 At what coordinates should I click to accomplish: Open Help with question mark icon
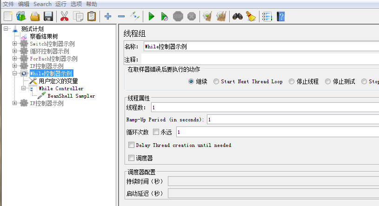click(x=281, y=16)
